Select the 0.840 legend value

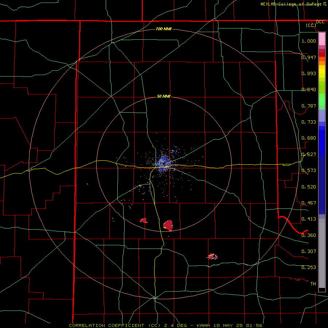click(x=309, y=90)
